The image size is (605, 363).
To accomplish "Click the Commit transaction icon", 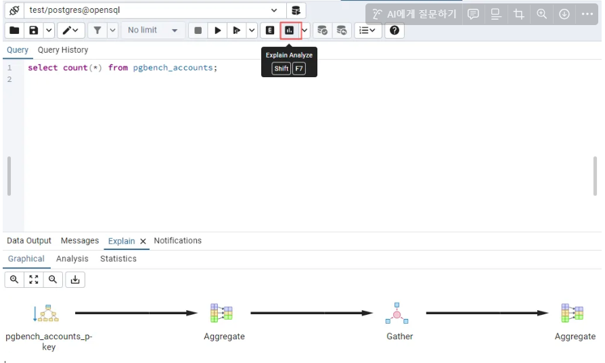I will (x=322, y=30).
